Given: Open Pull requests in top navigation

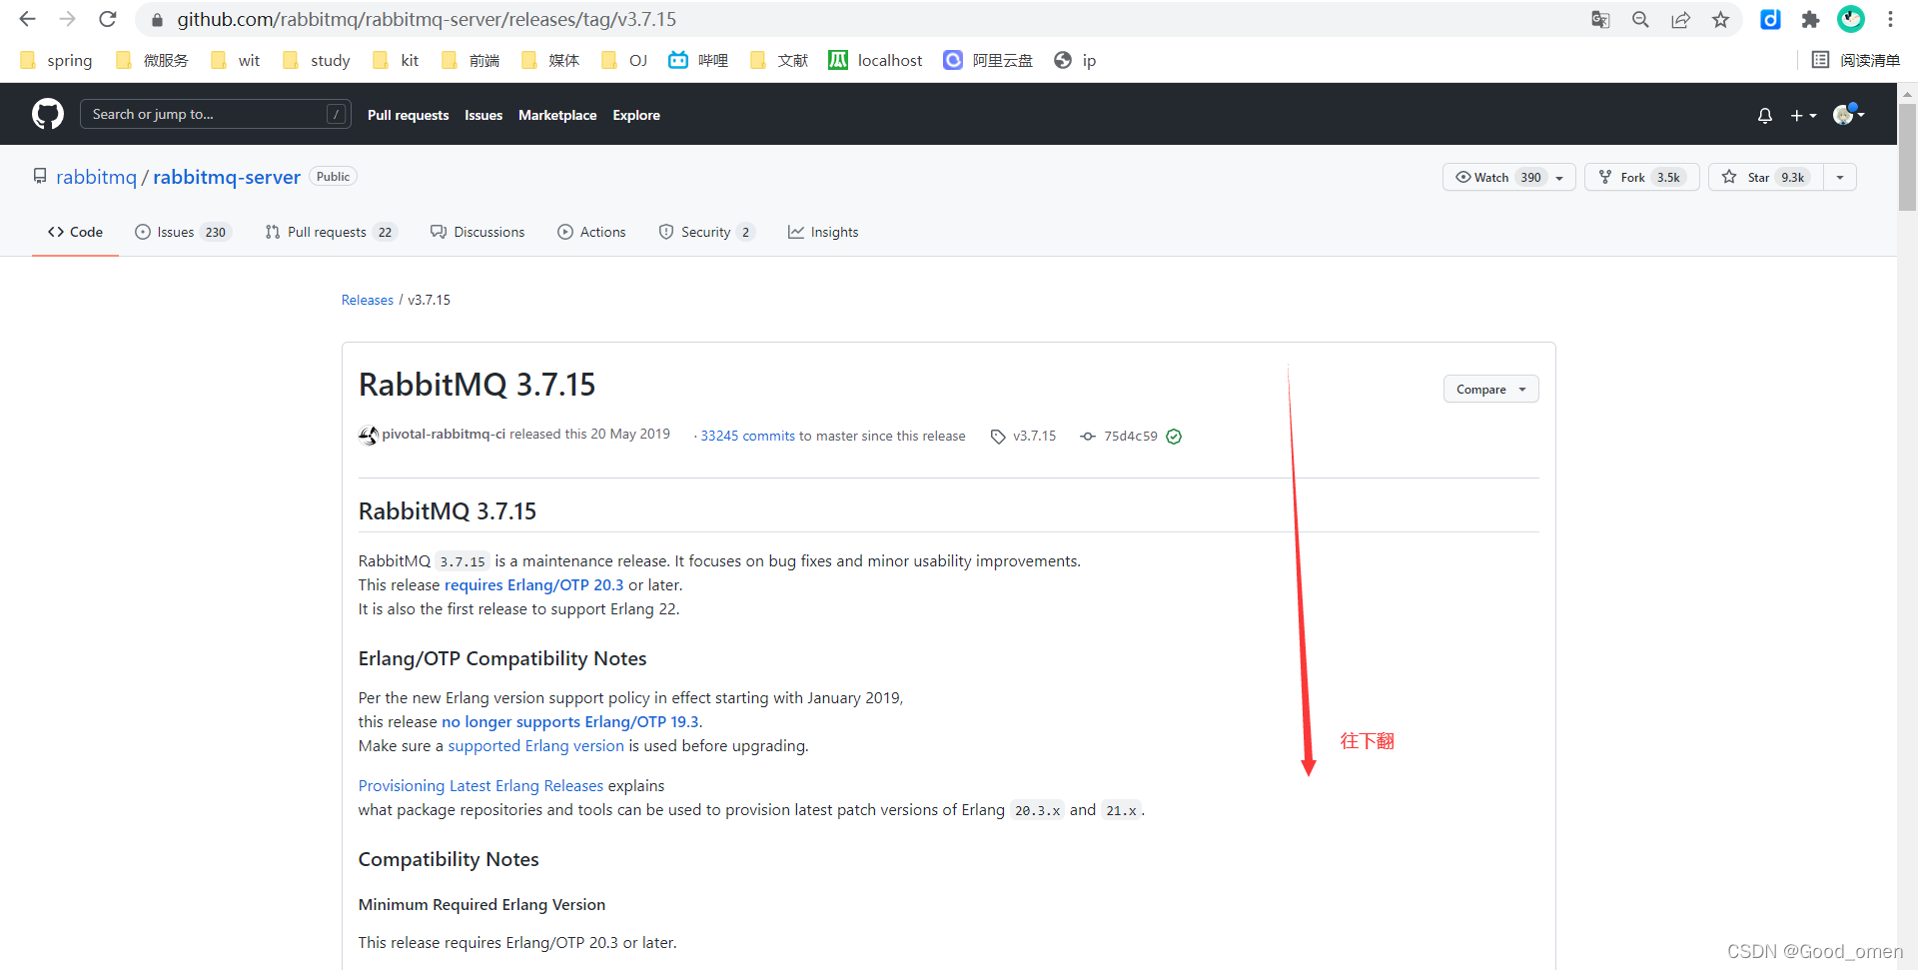Looking at the screenshot, I should click(408, 115).
